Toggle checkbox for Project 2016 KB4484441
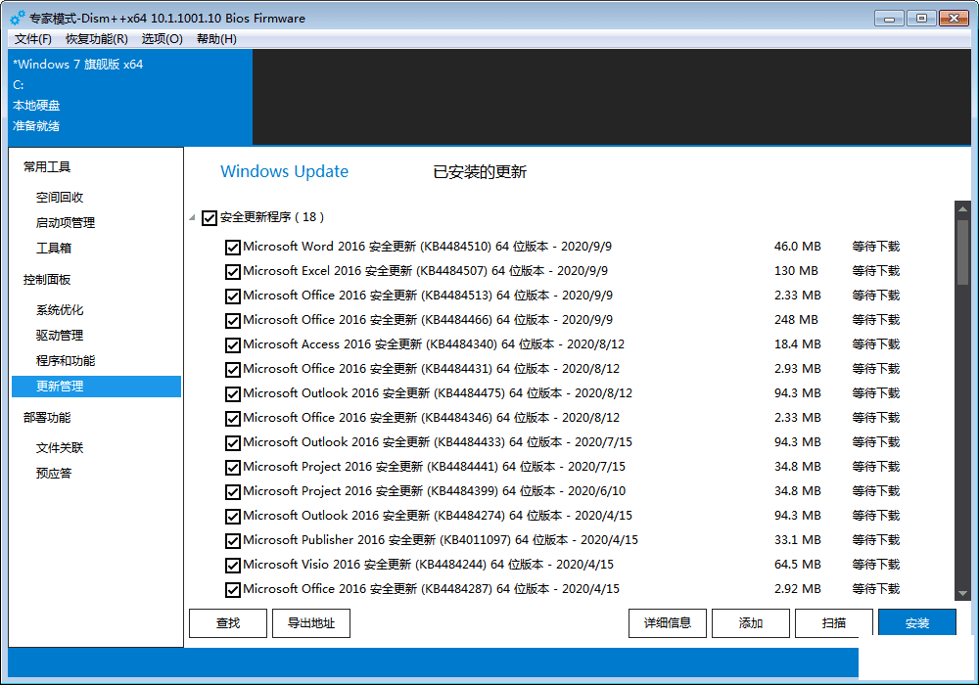 point(233,468)
